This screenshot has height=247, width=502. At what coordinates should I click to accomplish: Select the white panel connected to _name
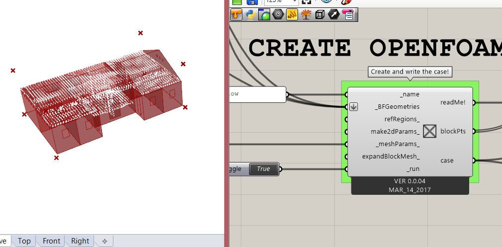tap(258, 94)
